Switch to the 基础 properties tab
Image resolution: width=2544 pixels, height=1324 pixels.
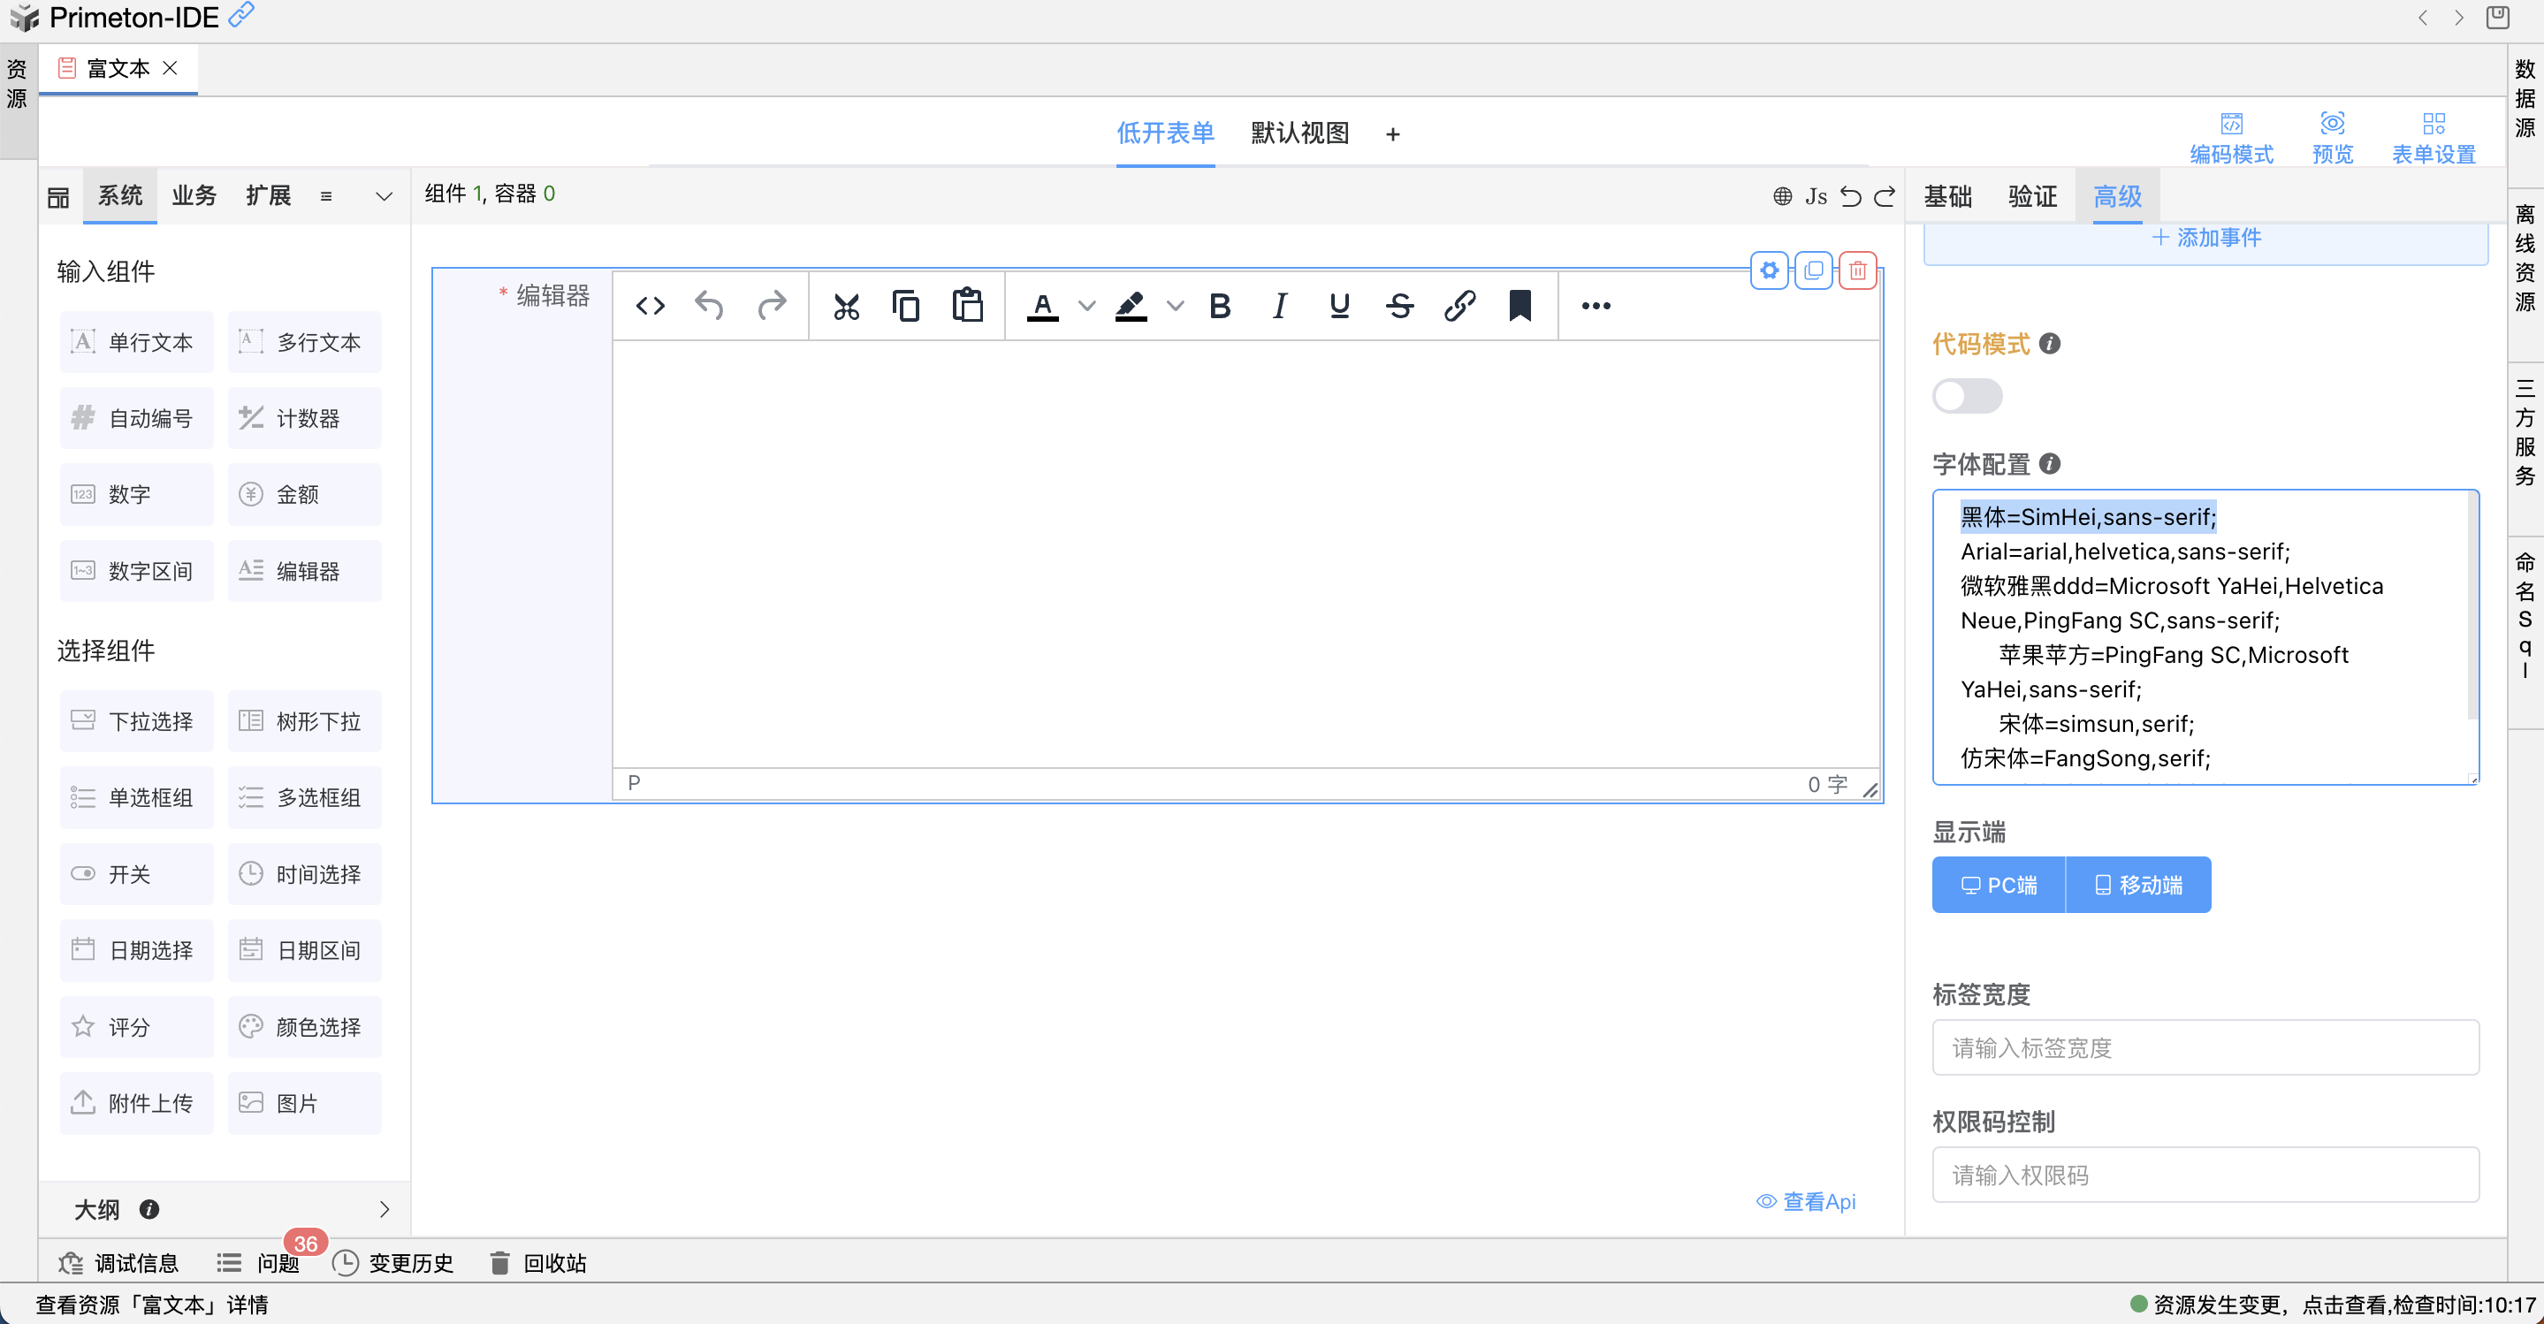tap(1947, 196)
